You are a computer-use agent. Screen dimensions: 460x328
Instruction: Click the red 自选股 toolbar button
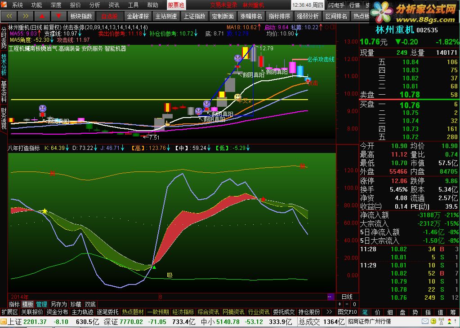tap(109, 16)
